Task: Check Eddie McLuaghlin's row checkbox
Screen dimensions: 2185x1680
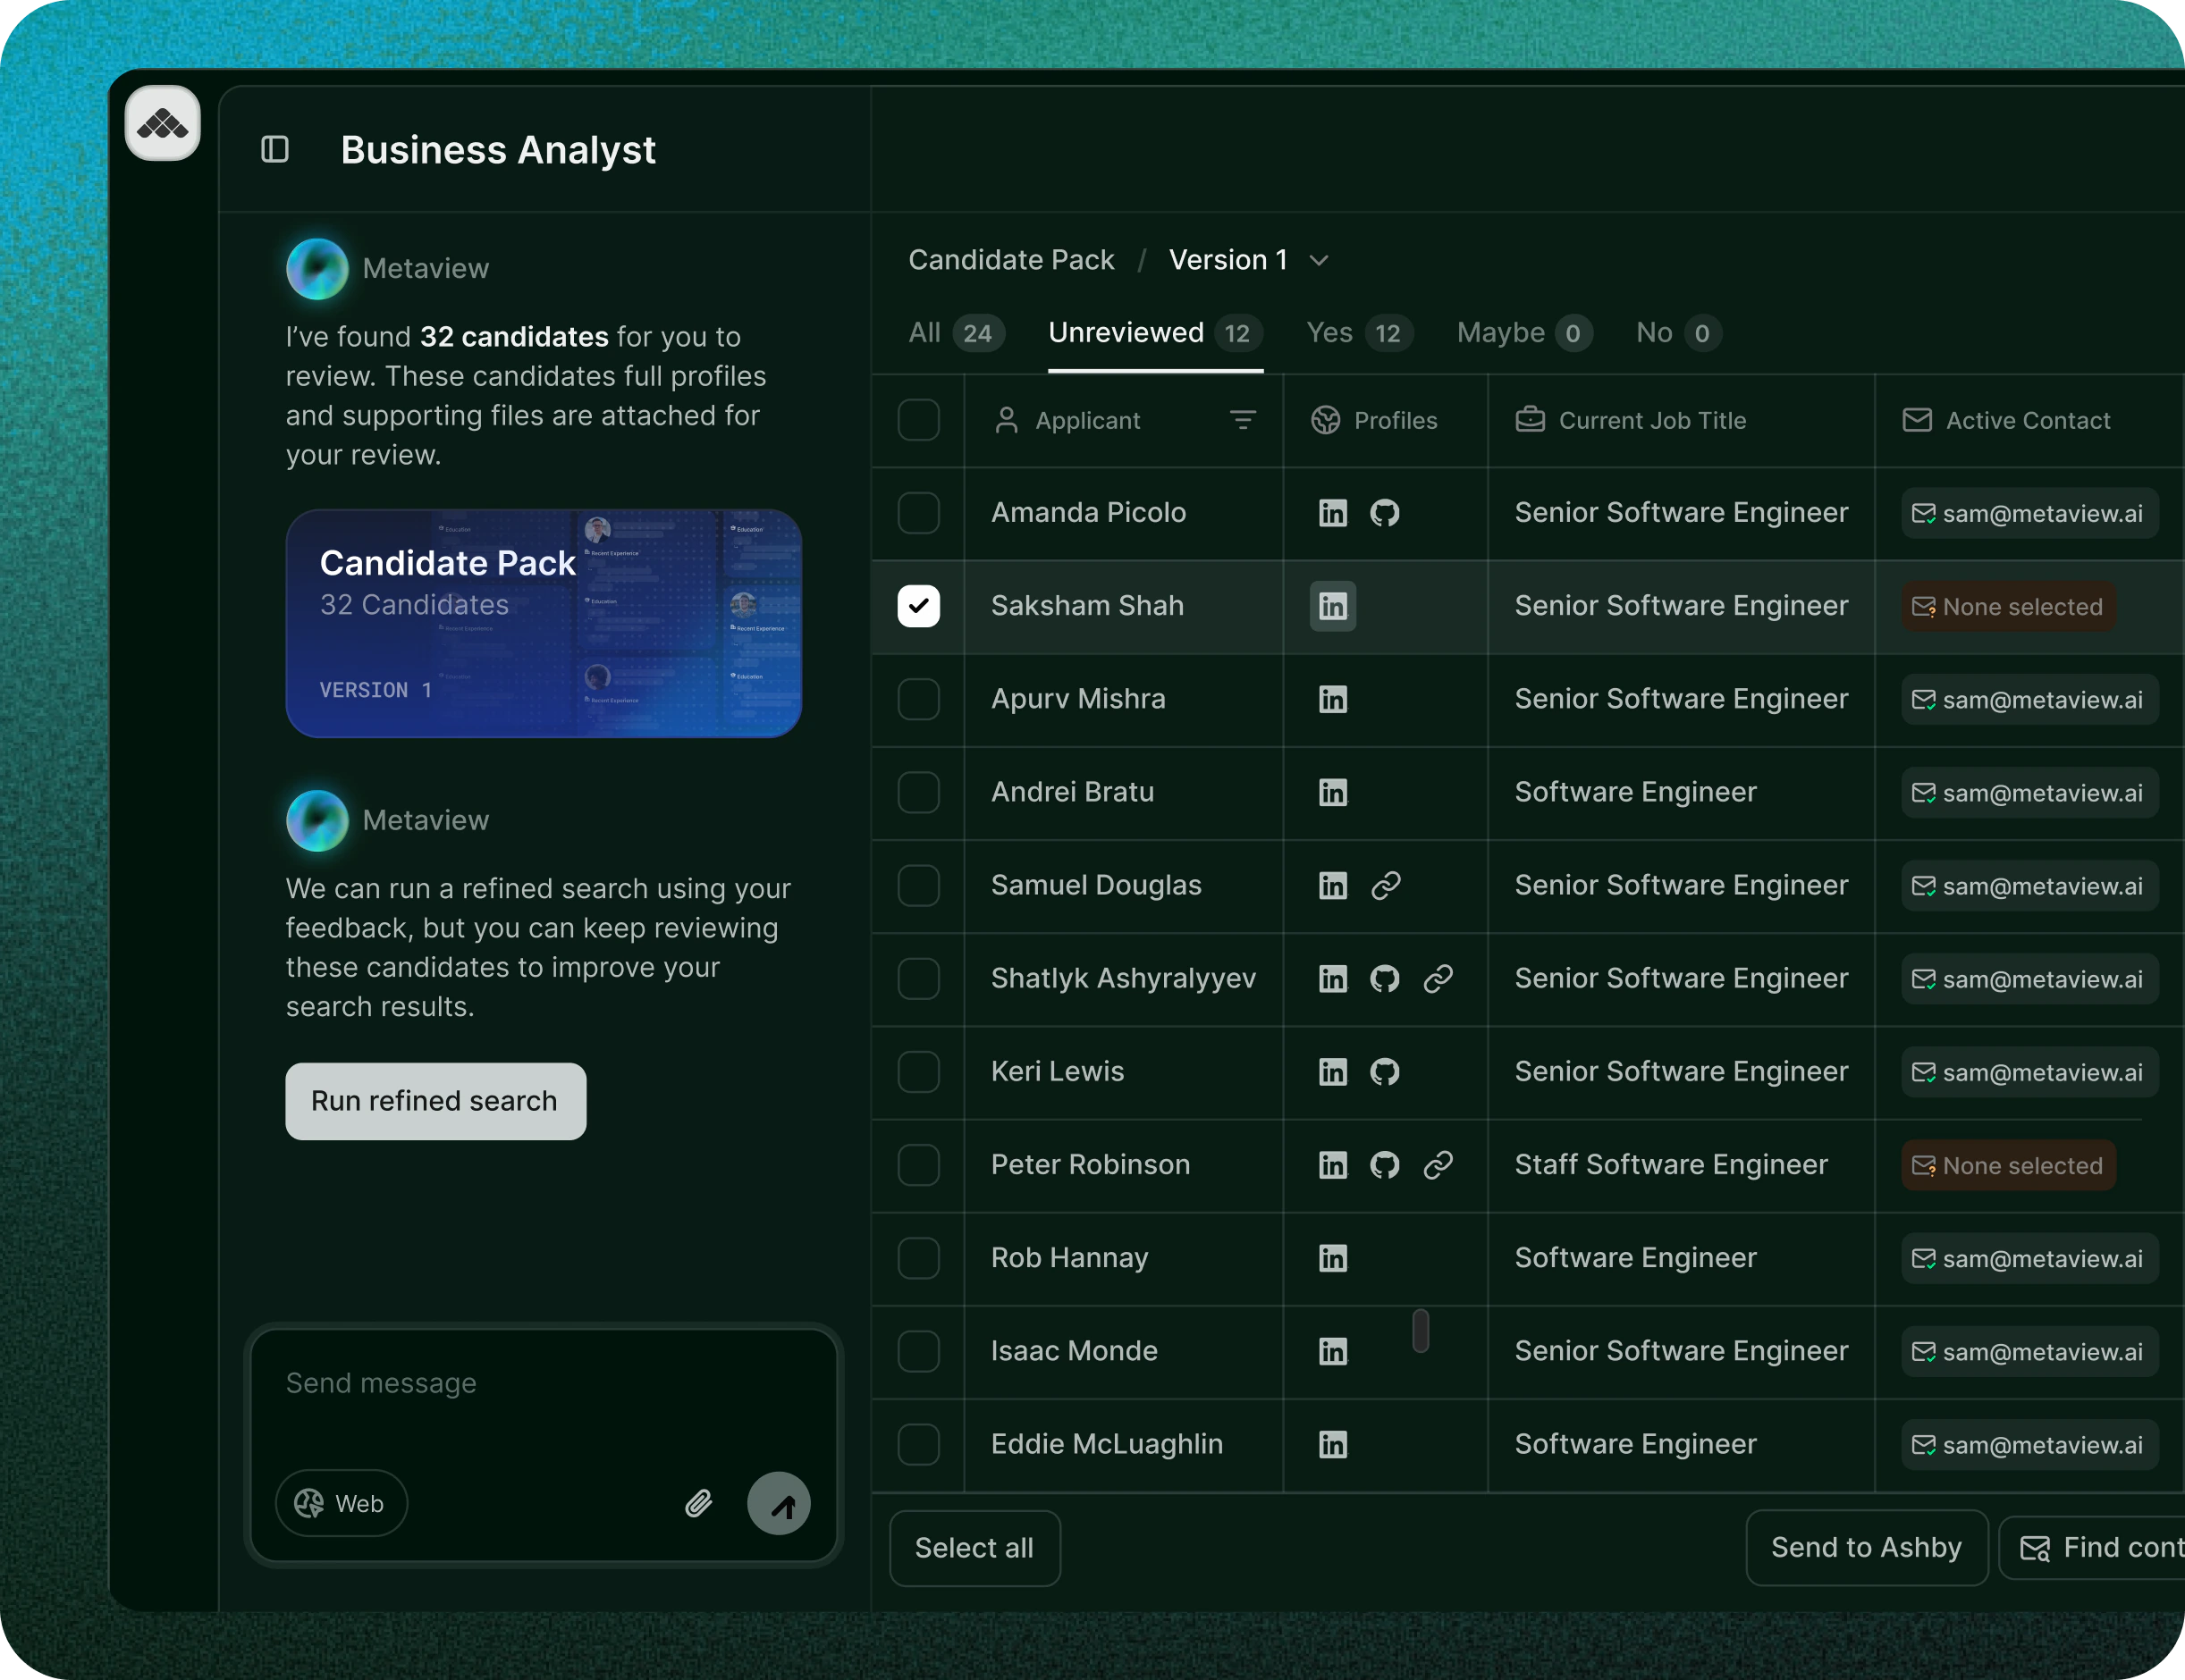Action: point(918,1444)
